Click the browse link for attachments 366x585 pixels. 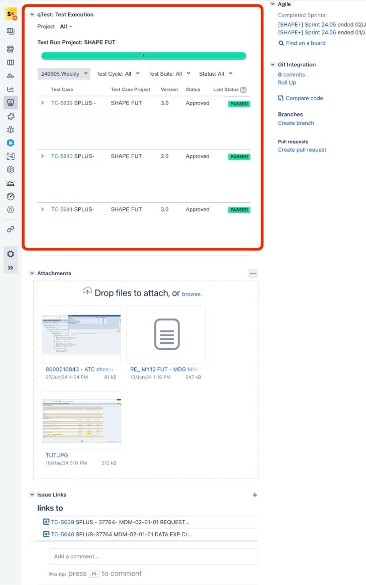point(192,294)
